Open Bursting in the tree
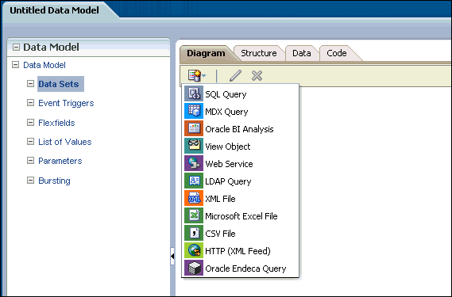This screenshot has height=297, width=452. pyautogui.click(x=54, y=181)
